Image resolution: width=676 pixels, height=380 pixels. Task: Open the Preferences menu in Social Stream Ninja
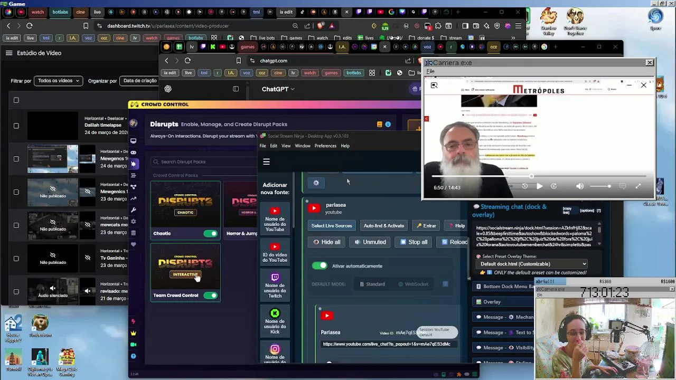point(325,146)
